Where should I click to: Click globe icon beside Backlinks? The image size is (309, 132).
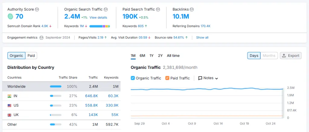point(192,10)
